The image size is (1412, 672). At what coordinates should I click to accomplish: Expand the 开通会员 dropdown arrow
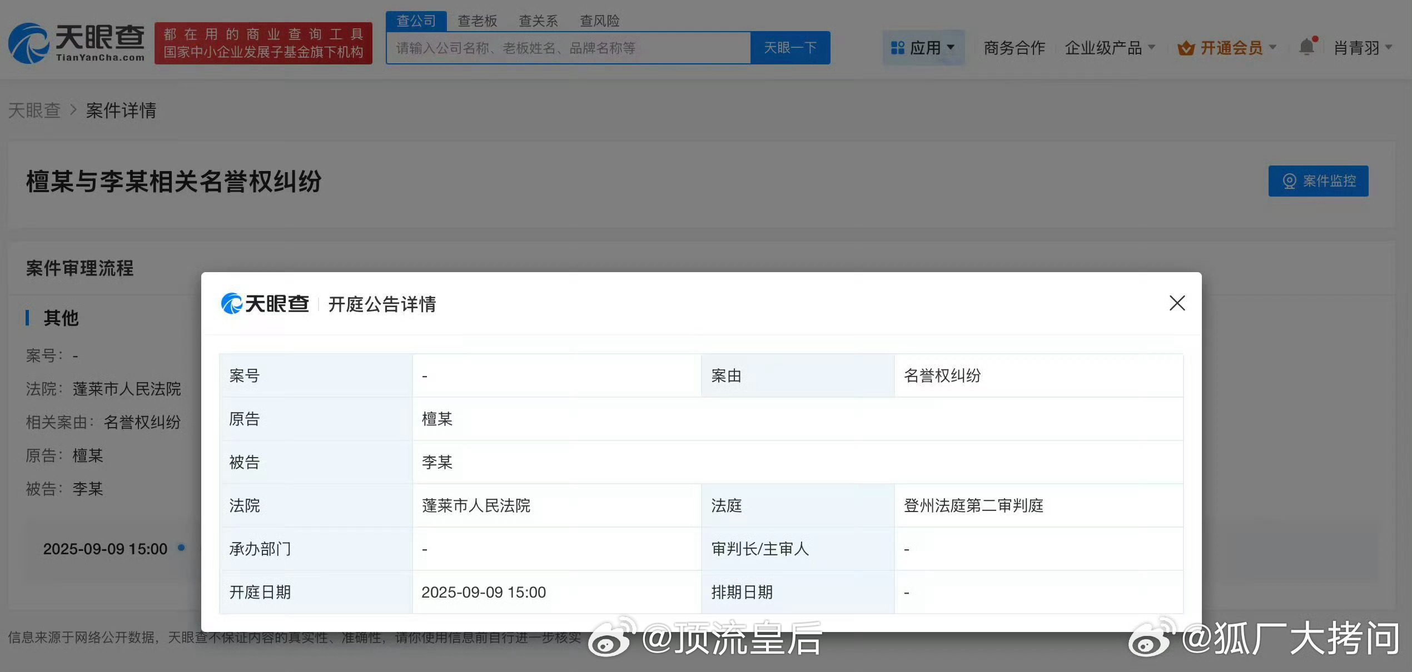1272,48
